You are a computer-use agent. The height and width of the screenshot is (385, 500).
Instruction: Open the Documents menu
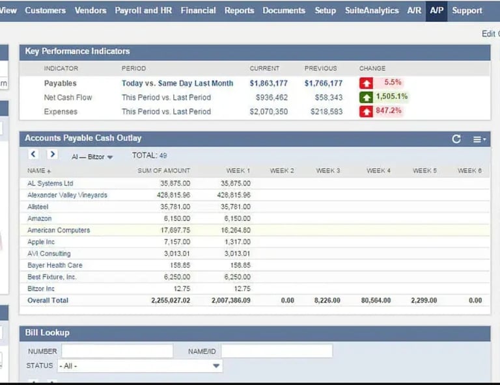pyautogui.click(x=284, y=10)
